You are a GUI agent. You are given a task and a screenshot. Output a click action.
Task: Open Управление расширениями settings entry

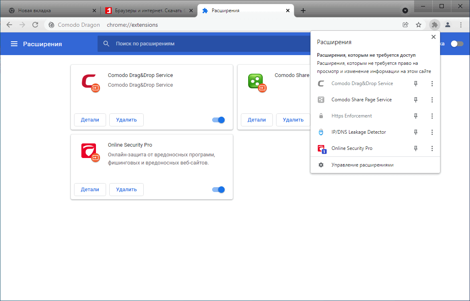(x=375, y=165)
